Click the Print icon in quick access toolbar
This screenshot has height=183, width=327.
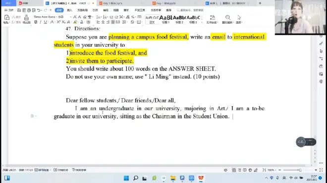(x=29, y=10)
